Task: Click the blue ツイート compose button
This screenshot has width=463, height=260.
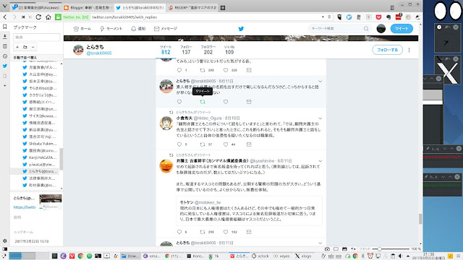Action: pos(402,29)
